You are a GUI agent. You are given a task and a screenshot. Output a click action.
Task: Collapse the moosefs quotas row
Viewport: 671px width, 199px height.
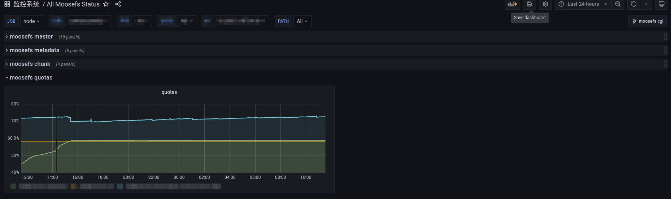tap(31, 78)
